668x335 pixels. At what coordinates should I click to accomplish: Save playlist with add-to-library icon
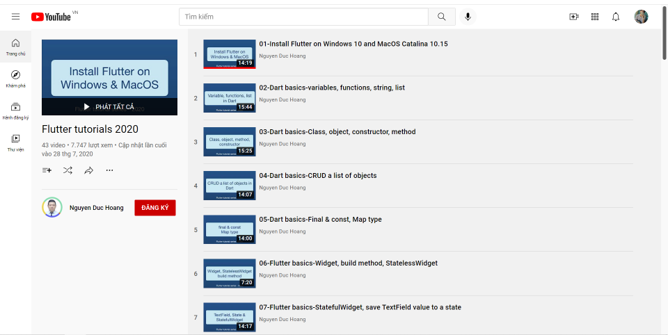point(47,170)
